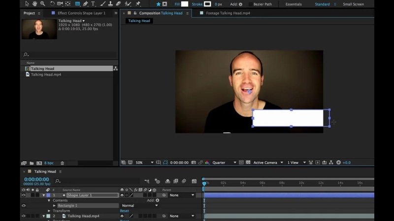This screenshot has height=221, width=394.
Task: Open the Active Camera dropdown
Action: (268, 163)
